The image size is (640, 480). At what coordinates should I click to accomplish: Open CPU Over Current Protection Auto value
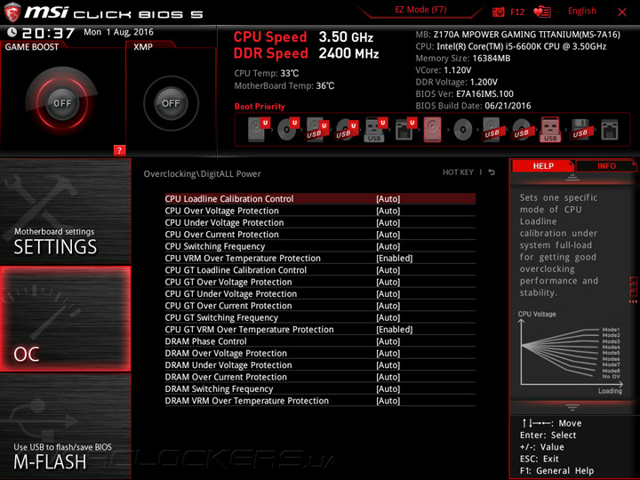[x=388, y=235]
